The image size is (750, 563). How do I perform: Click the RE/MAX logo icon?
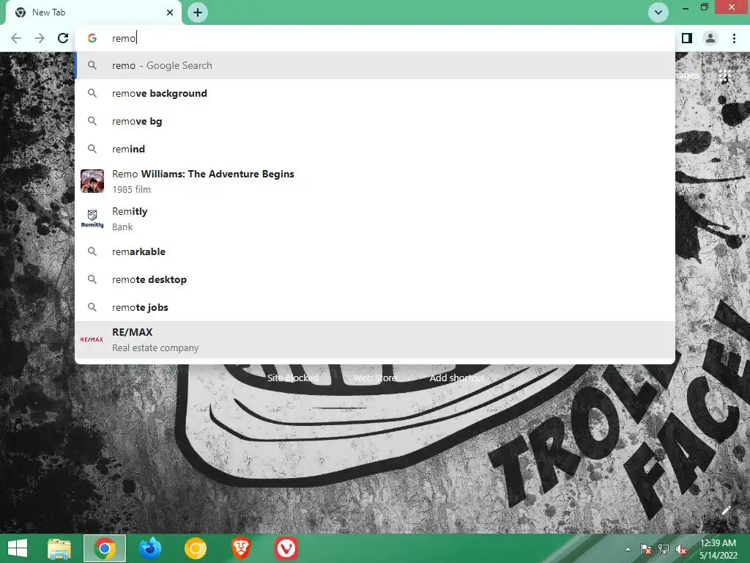pyautogui.click(x=92, y=339)
